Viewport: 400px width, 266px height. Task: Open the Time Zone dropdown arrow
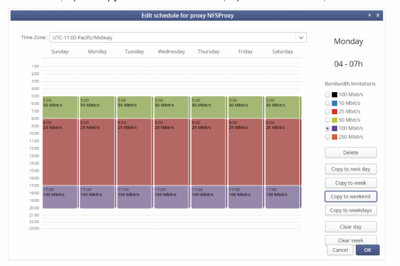click(301, 38)
